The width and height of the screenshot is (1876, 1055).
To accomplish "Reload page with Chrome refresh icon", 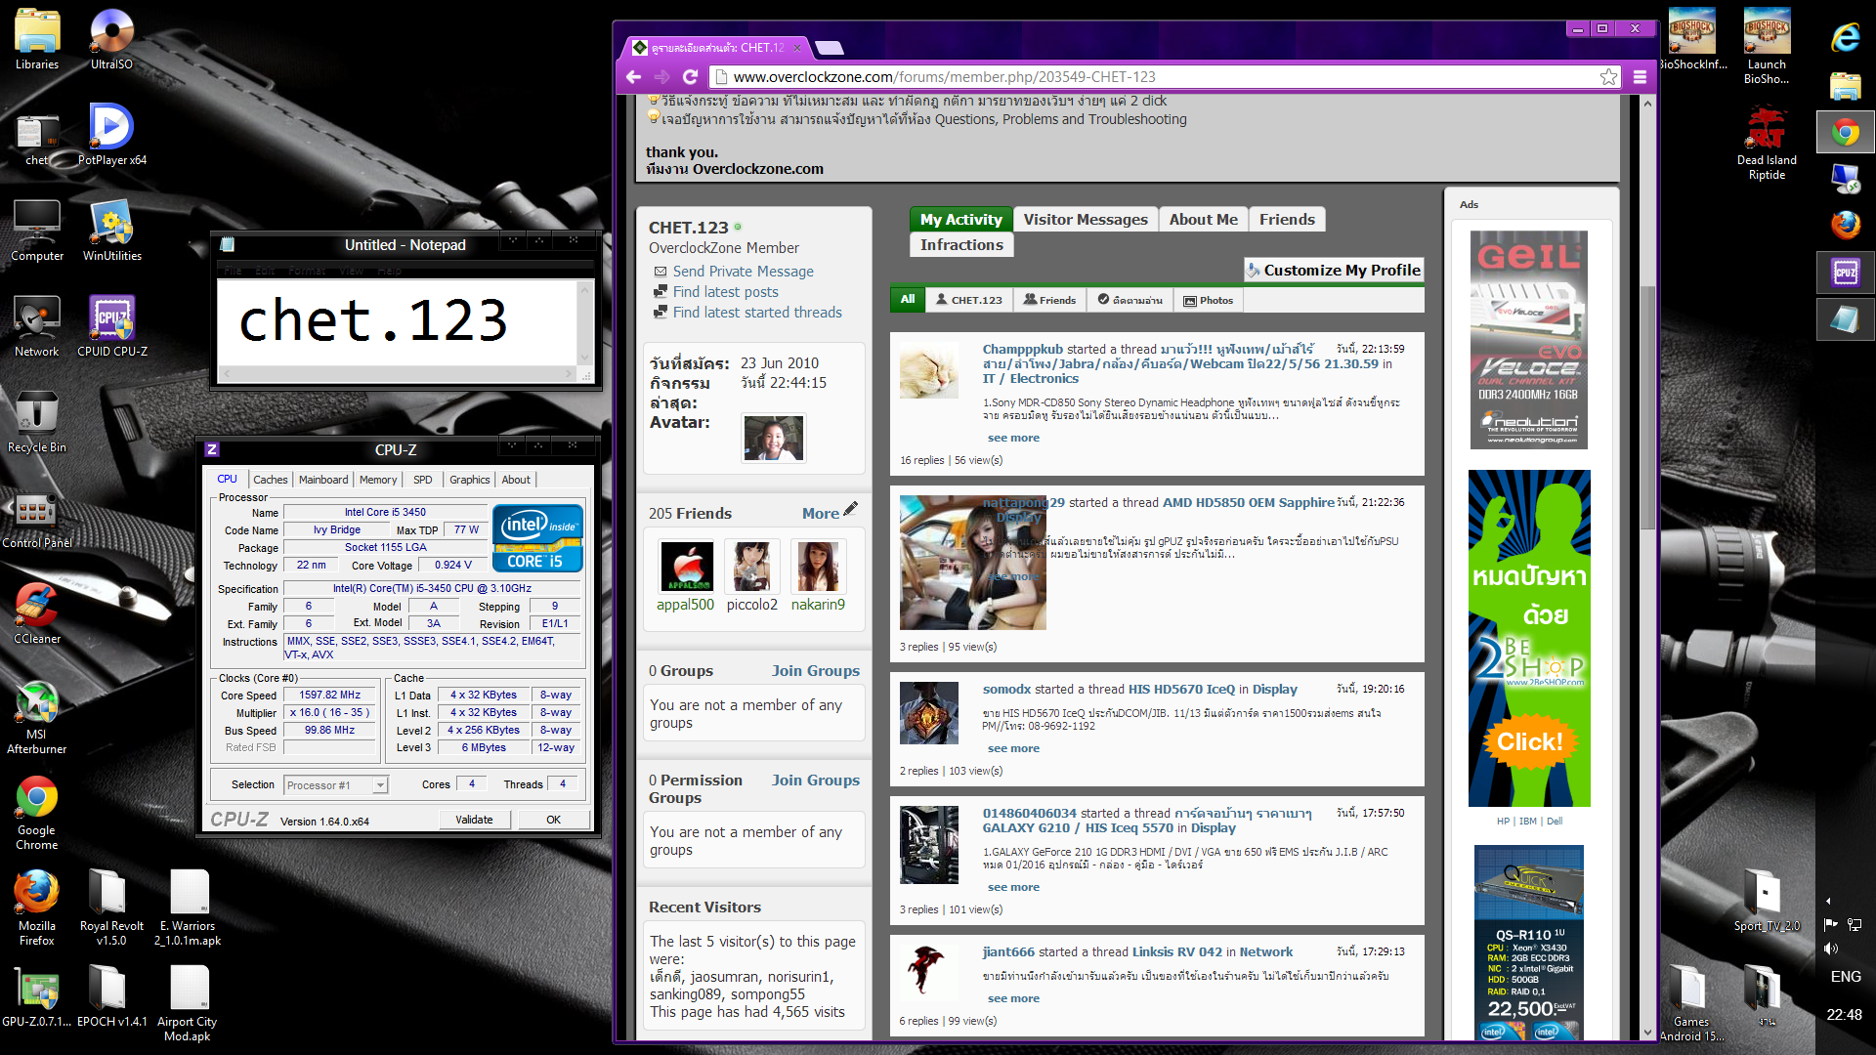I will [x=690, y=77].
